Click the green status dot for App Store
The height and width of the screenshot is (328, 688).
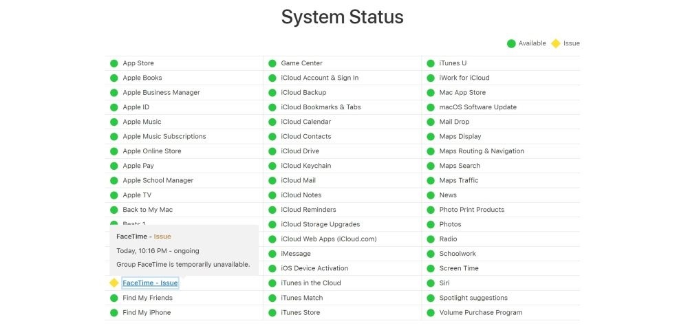pyautogui.click(x=114, y=63)
